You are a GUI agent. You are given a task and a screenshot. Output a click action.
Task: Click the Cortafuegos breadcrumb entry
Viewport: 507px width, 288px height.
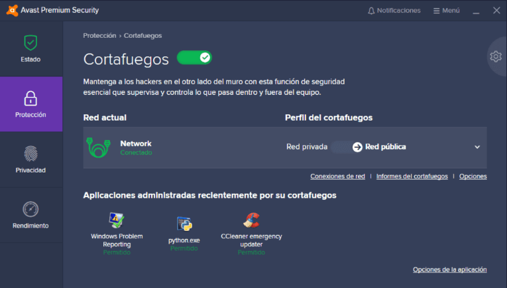[142, 36]
